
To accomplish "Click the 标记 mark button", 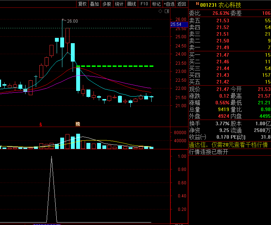I will click(157, 4).
